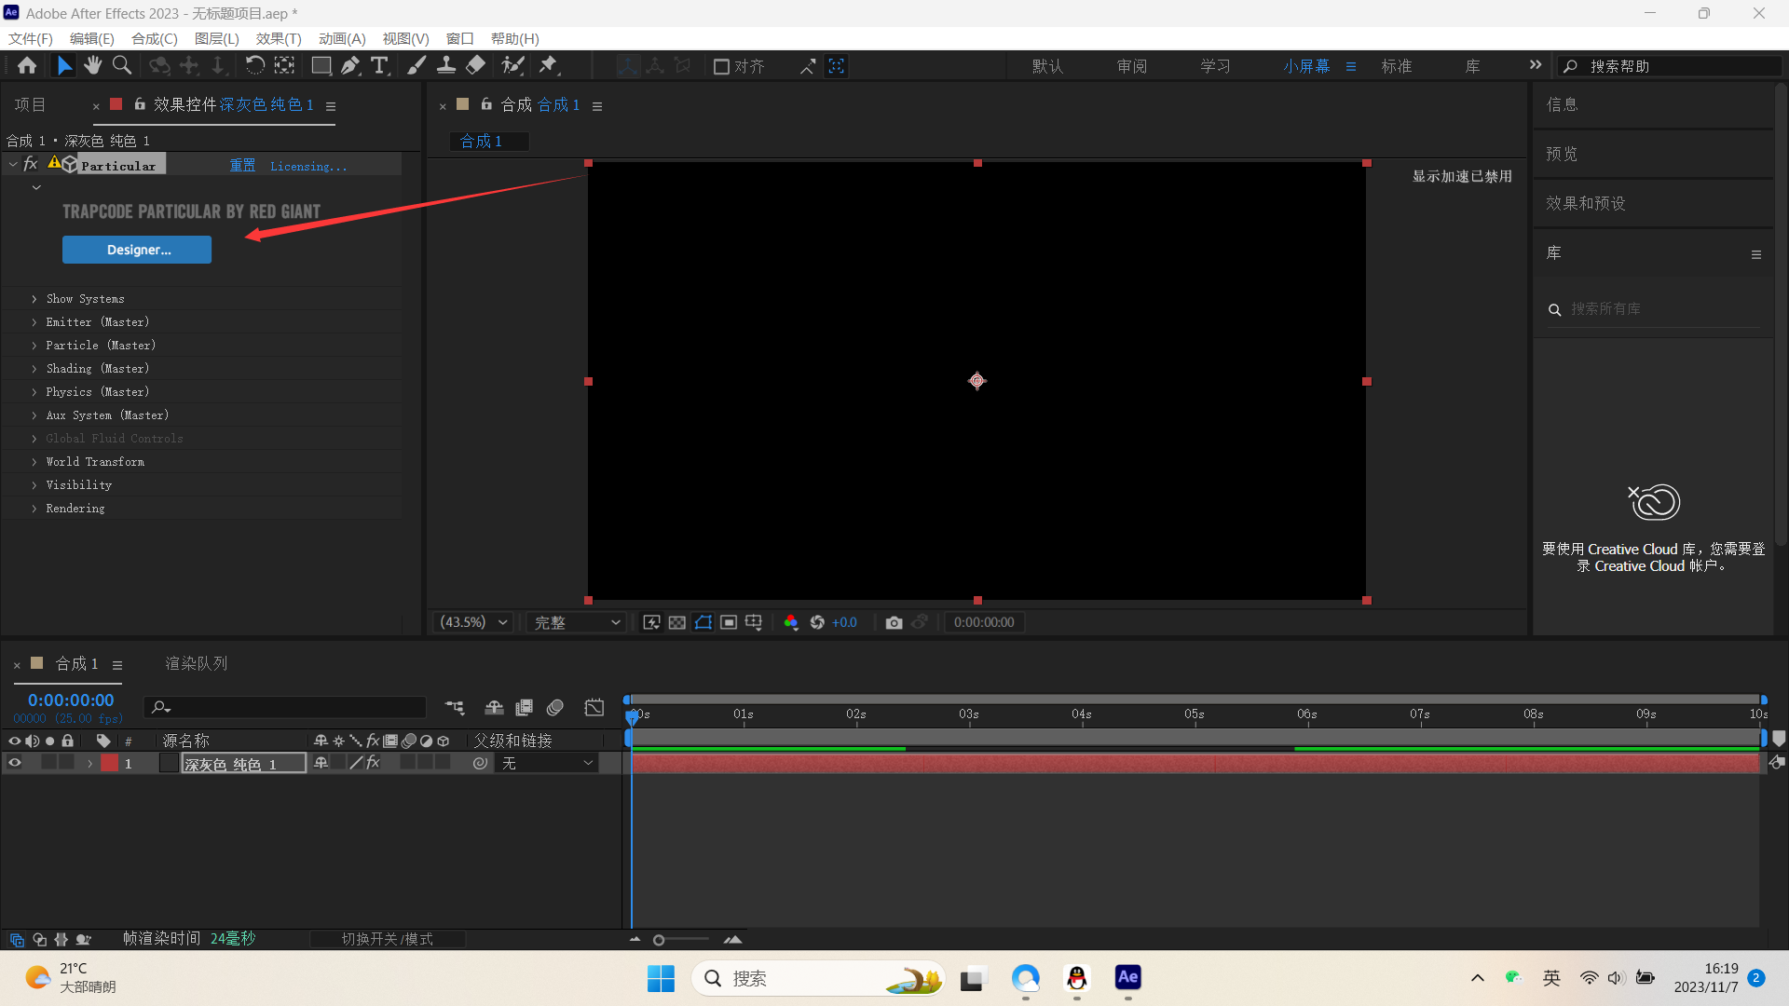This screenshot has height=1006, width=1789.
Task: Select the Zoom magnifier tool
Action: coord(122,66)
